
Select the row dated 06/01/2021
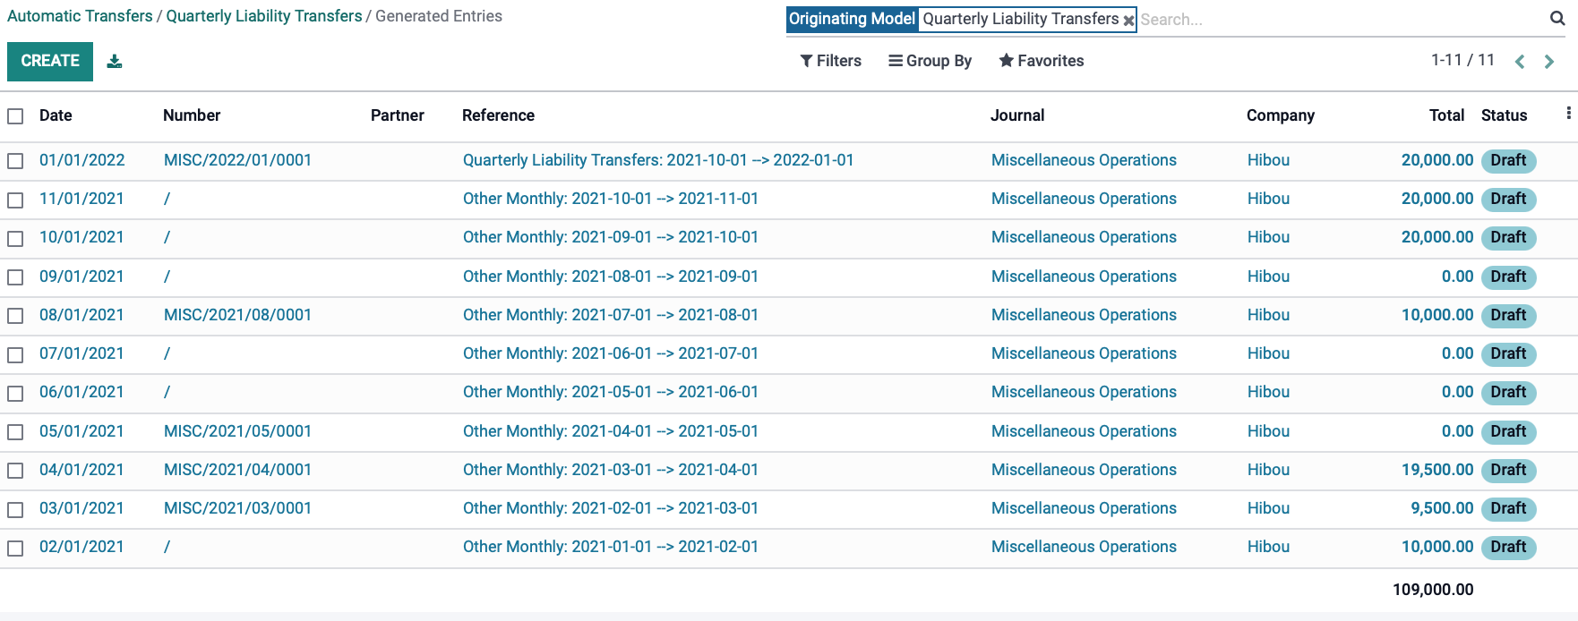point(15,393)
